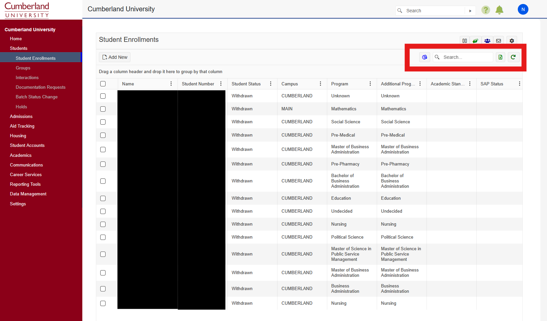Open the Student Number column menu
Screen dimensions: 547x321
click(221, 84)
